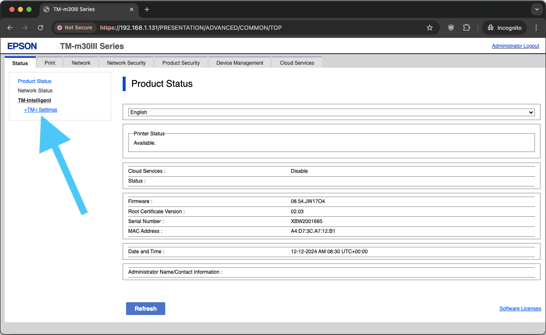Click the blue Refresh button
Screen dimensions: 546x335
(146, 309)
